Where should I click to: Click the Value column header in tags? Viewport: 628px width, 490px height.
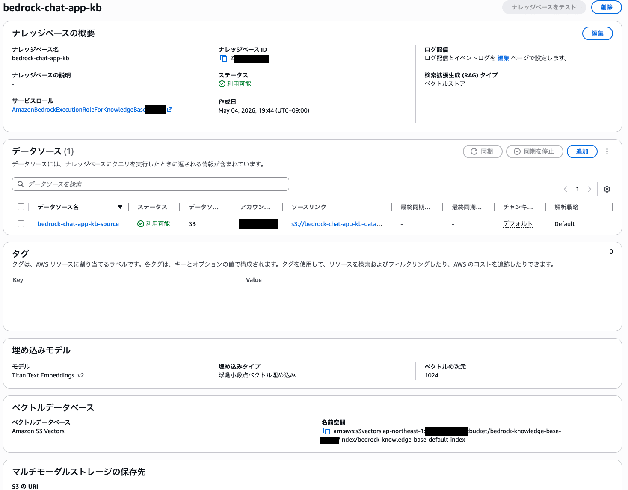(254, 280)
